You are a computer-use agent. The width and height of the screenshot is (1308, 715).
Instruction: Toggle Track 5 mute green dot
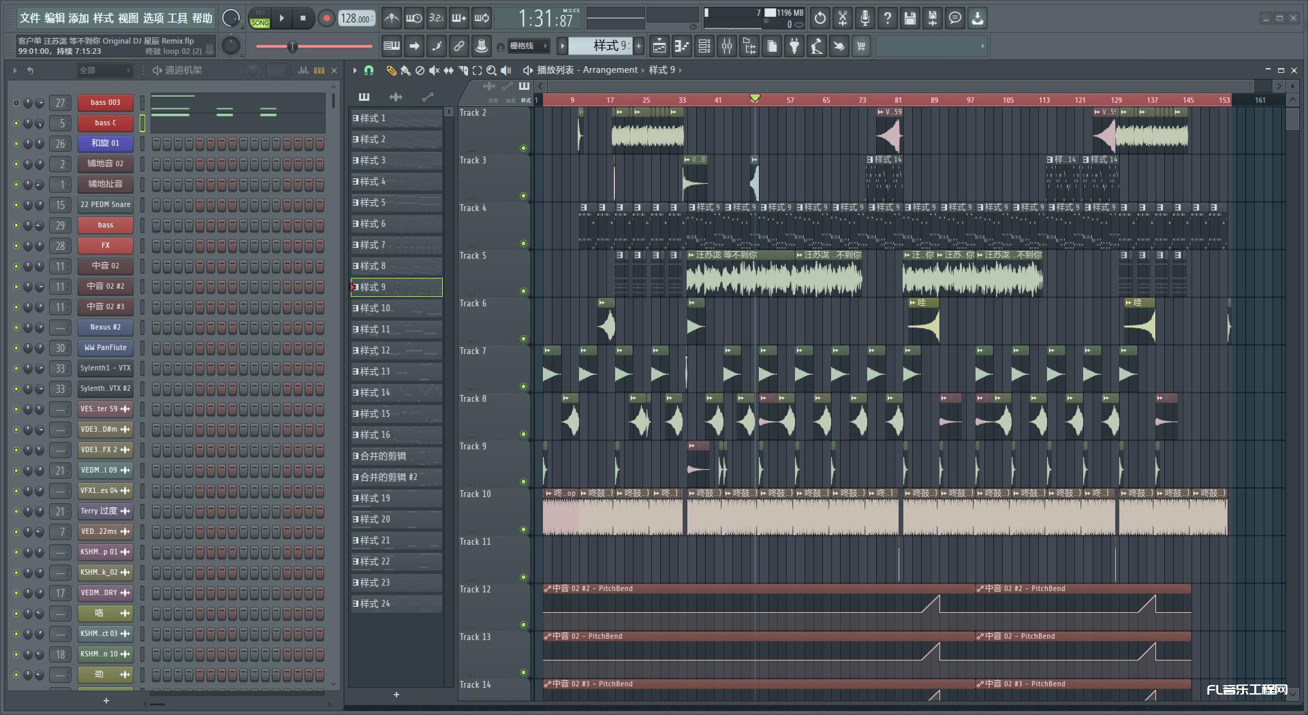coord(523,291)
